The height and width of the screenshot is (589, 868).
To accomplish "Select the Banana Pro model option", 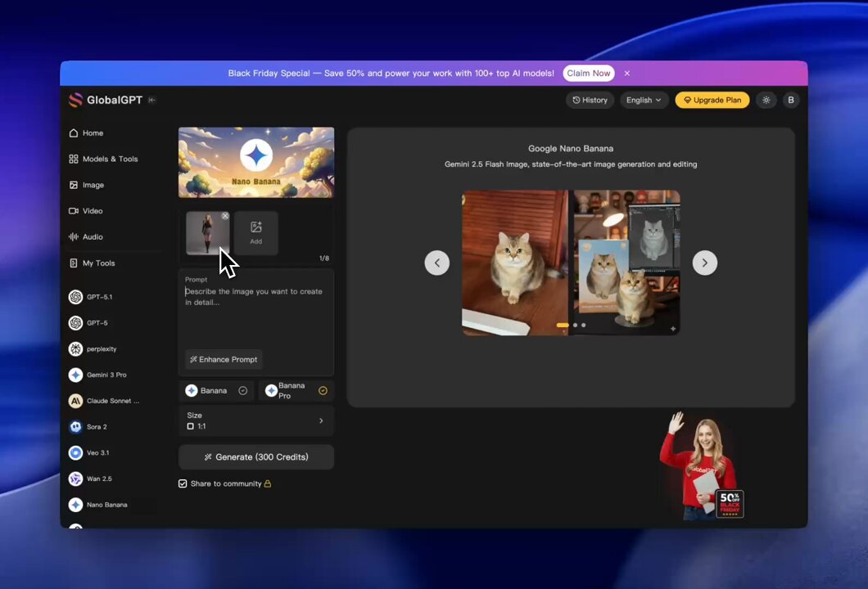I will coord(296,390).
